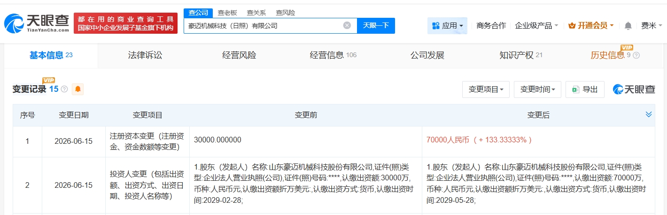Click the 70000人民币 after-change value
This screenshot has width=667, height=215.
(479, 140)
